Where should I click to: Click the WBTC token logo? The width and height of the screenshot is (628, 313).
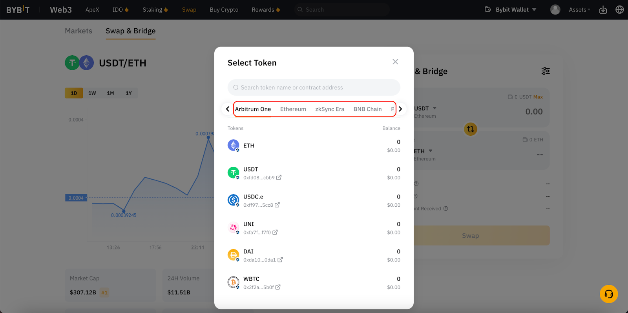(234, 283)
